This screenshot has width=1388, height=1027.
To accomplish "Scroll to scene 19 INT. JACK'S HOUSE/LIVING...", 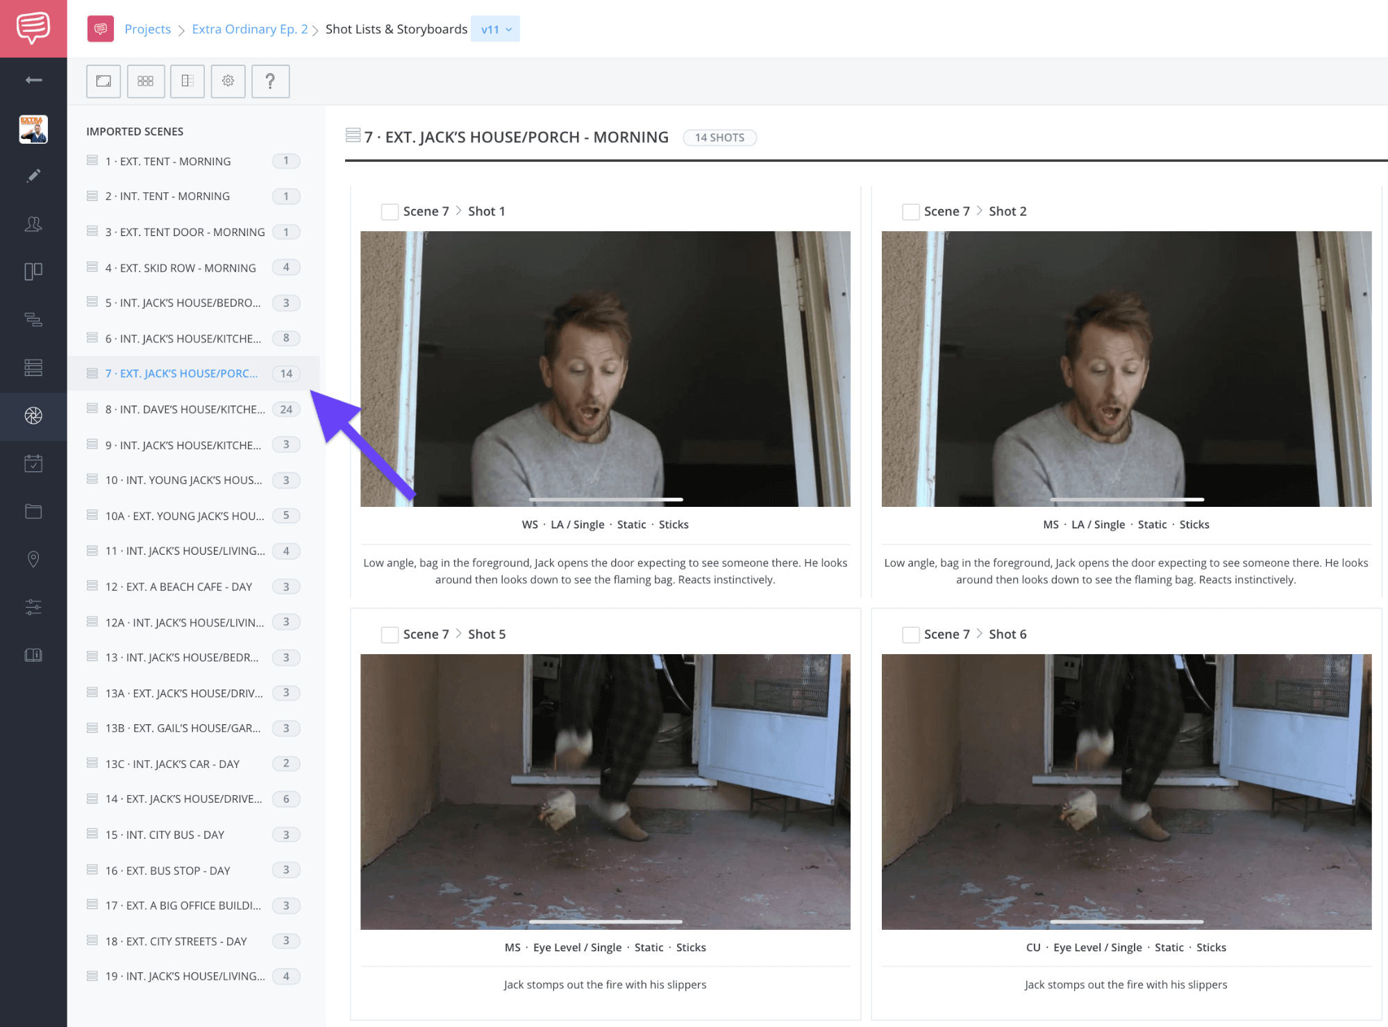I will point(185,976).
